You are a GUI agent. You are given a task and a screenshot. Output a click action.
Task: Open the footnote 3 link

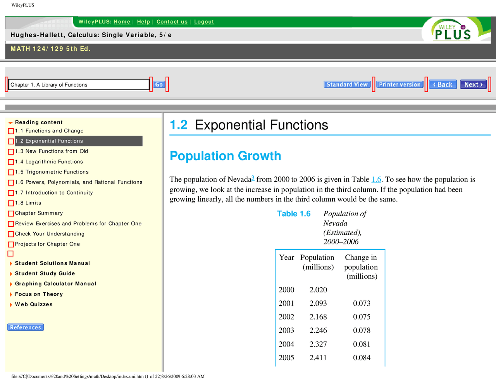click(253, 177)
